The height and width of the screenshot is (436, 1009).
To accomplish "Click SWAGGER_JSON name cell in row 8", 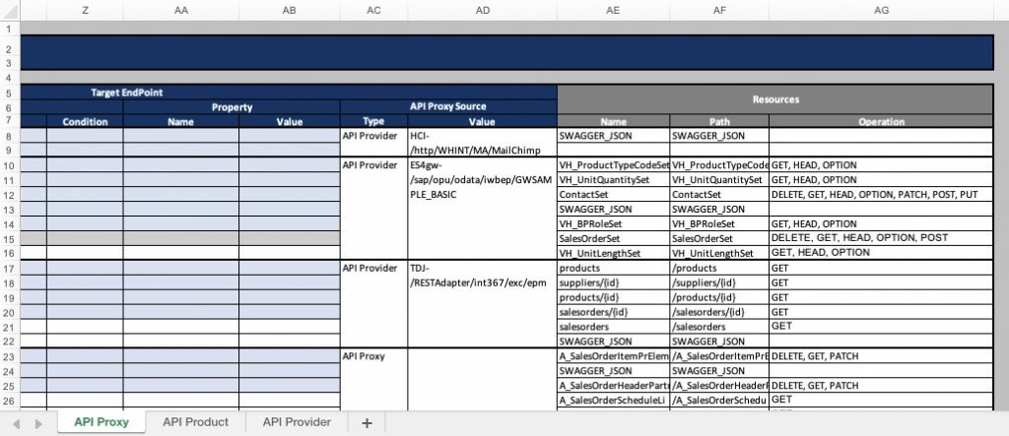I will (x=613, y=136).
